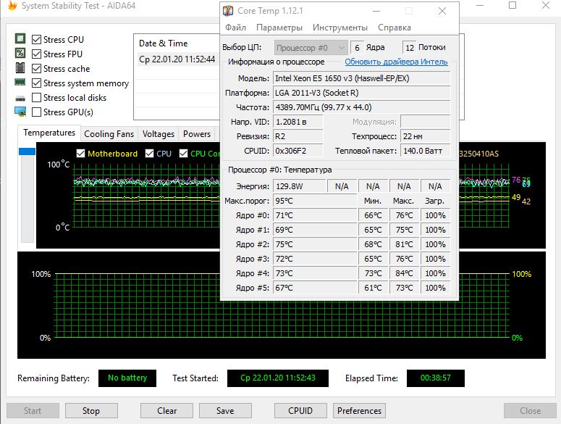561x424 pixels.
Task: Click the Intel Xeon E5 1650 v3 model field
Action: (361, 78)
